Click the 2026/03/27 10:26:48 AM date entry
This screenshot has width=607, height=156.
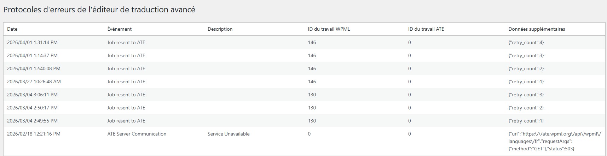pos(34,82)
